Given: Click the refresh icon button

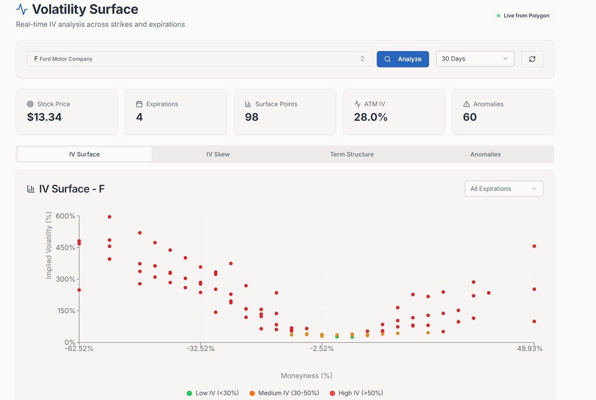Looking at the screenshot, I should point(532,59).
